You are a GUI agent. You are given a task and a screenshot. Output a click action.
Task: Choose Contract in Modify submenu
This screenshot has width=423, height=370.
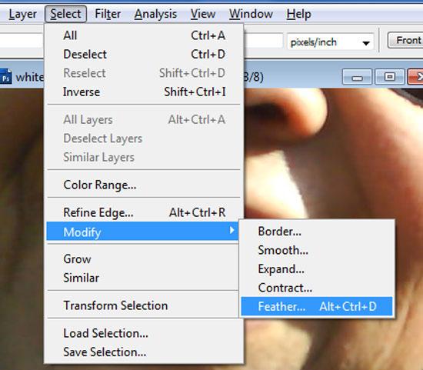tap(317, 288)
